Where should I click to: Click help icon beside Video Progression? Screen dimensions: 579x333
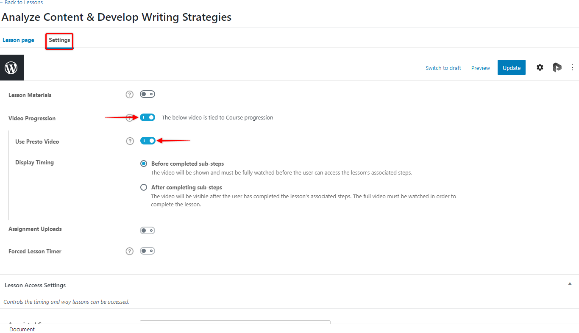[130, 118]
